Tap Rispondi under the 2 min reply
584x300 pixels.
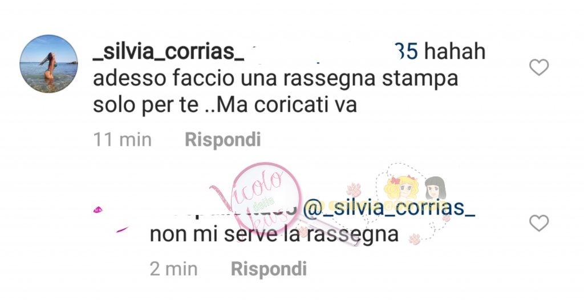269,268
